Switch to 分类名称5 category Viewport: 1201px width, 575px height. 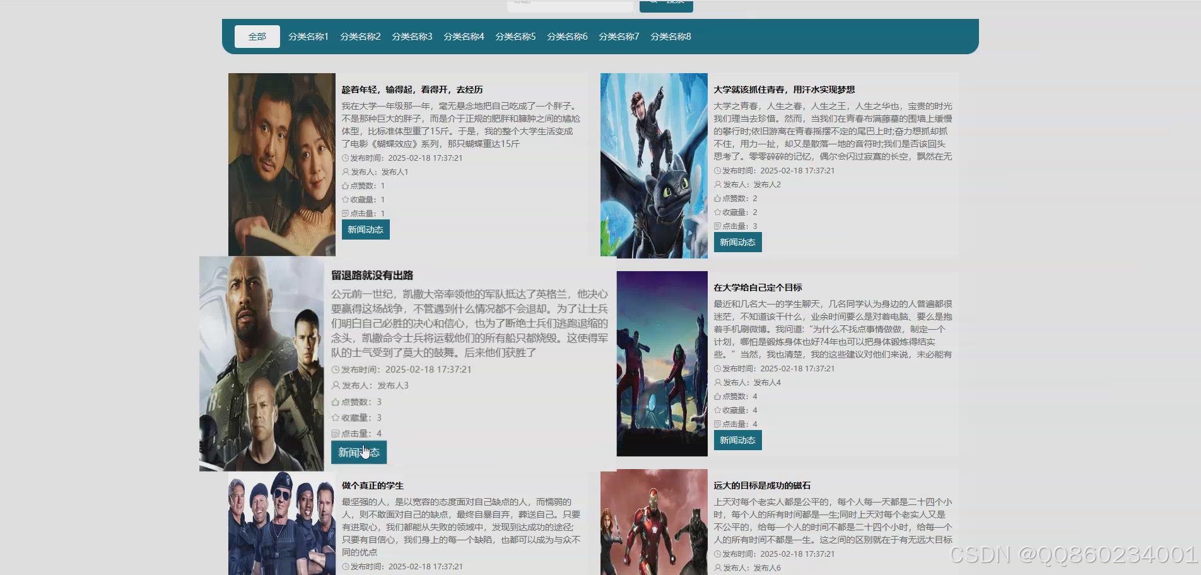coord(515,37)
